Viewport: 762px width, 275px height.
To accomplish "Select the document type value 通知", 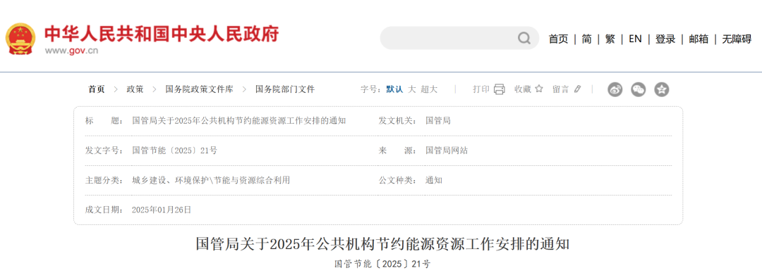I will coord(434,180).
